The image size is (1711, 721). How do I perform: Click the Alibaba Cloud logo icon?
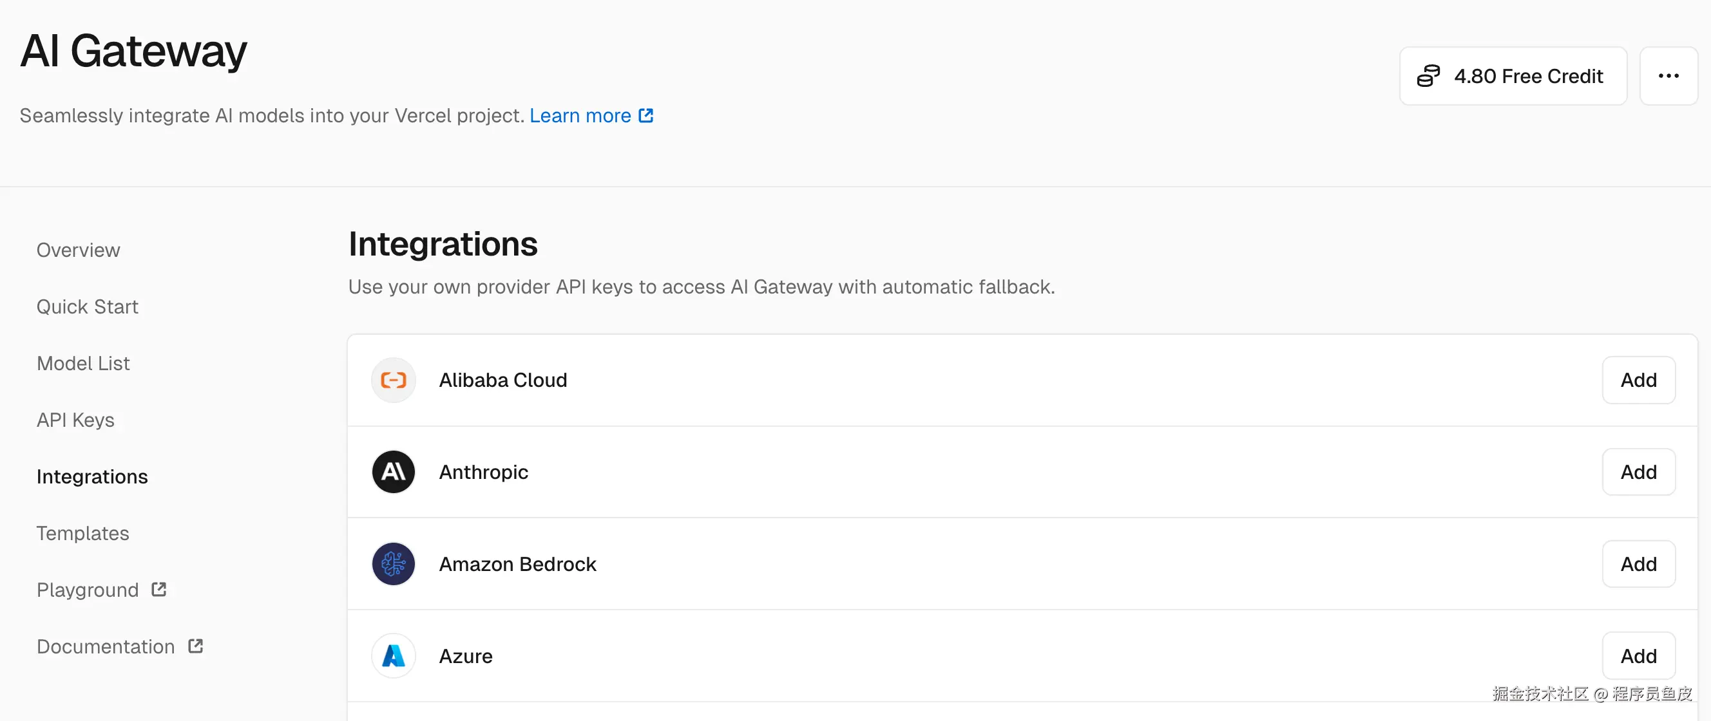pyautogui.click(x=393, y=380)
